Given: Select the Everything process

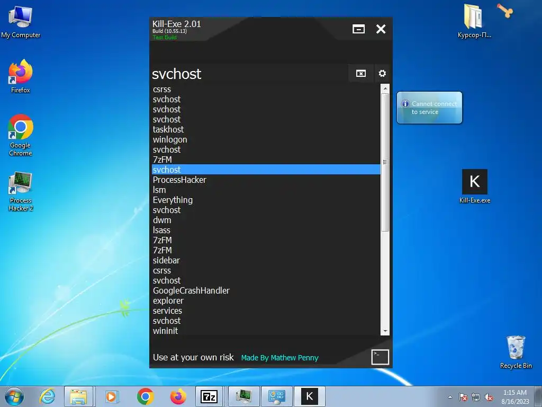Looking at the screenshot, I should 266,200.
